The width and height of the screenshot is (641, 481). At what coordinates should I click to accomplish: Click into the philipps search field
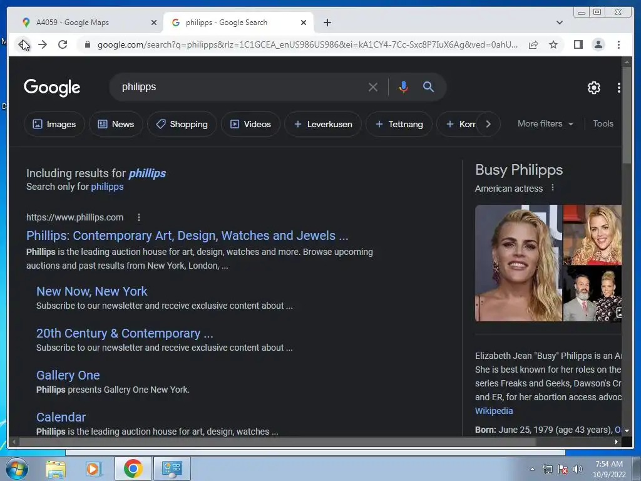click(241, 87)
